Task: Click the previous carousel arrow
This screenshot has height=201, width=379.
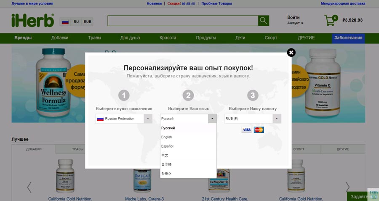Action: pos(29,187)
